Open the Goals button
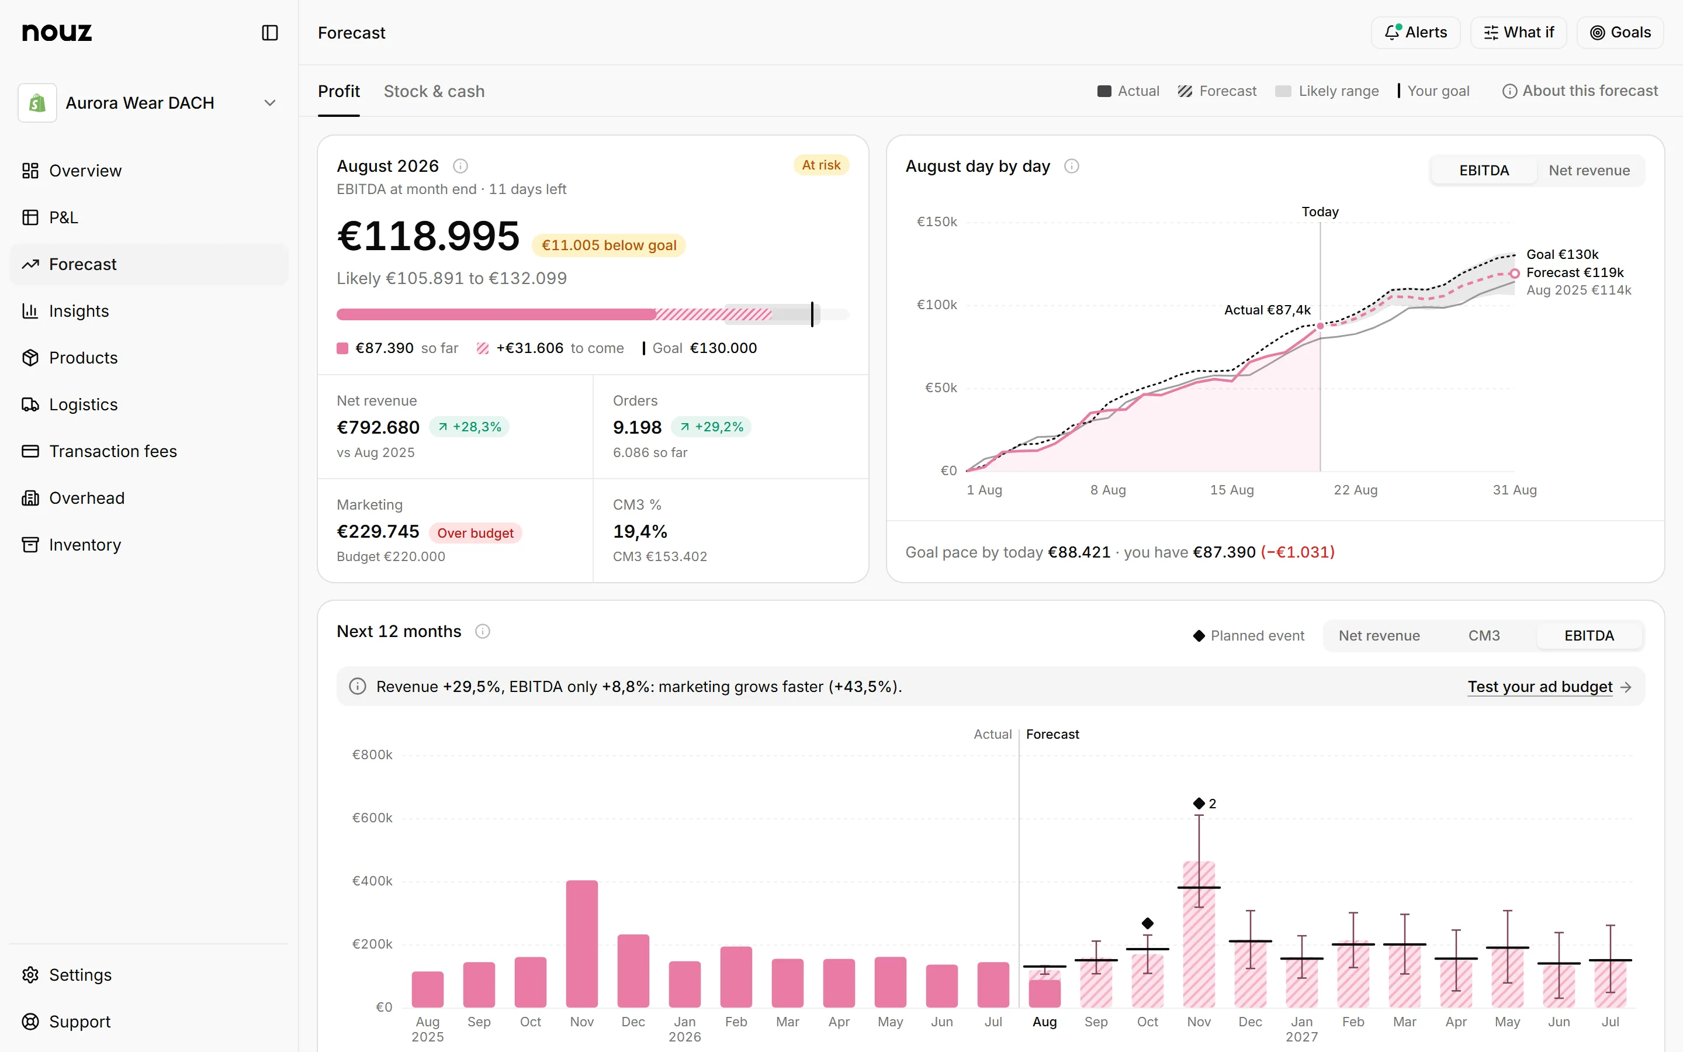 (1620, 33)
